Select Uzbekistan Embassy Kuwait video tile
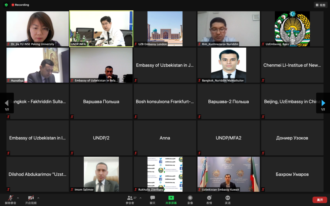The width and height of the screenshot is (330, 206). coord(229,174)
